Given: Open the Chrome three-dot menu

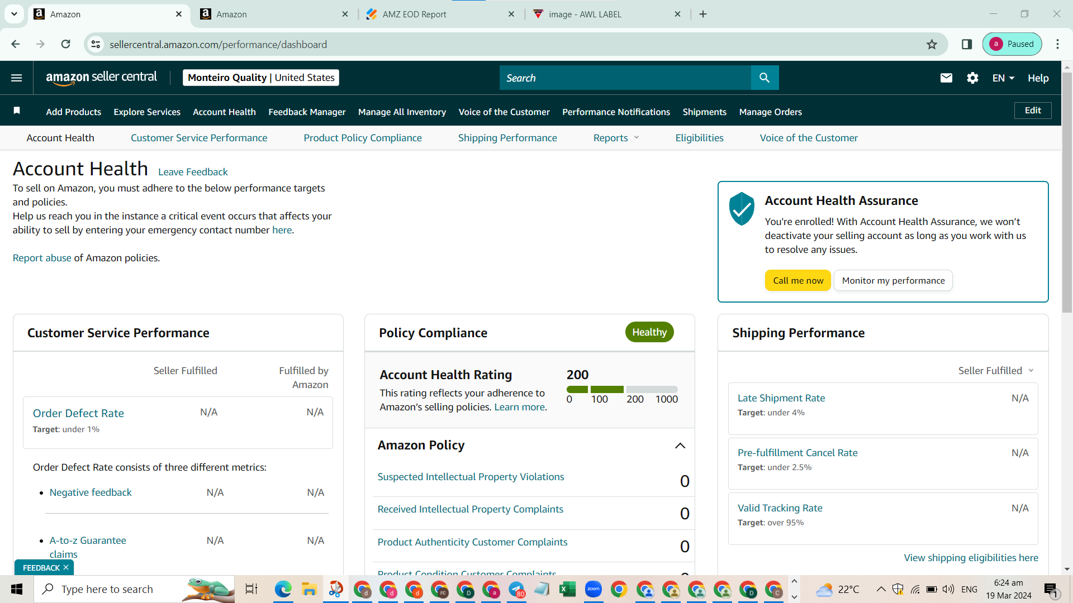Looking at the screenshot, I should (1057, 44).
